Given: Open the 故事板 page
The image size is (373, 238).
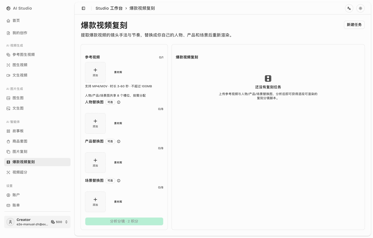Looking at the screenshot, I should coord(37,131).
